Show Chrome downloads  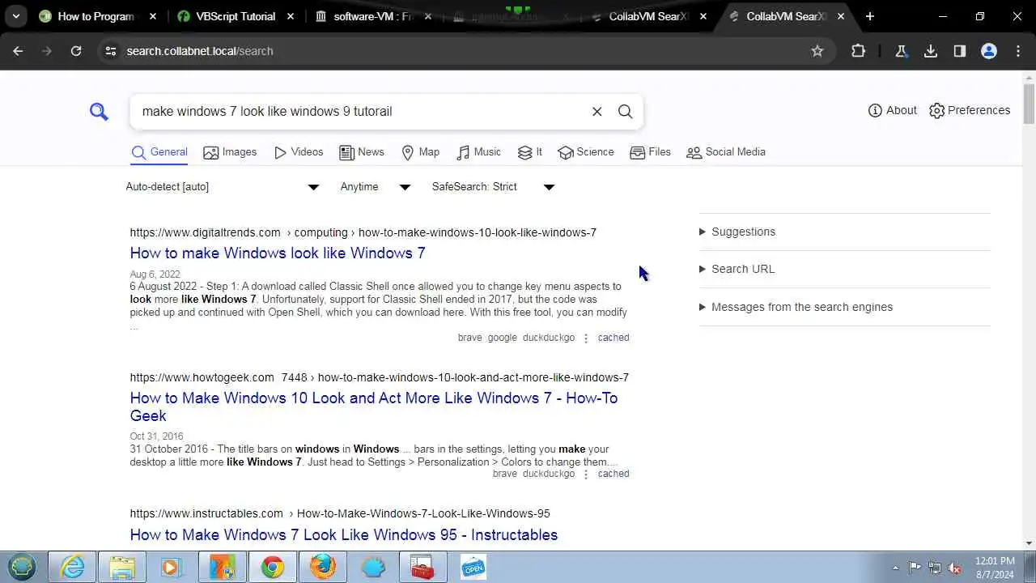[931, 51]
